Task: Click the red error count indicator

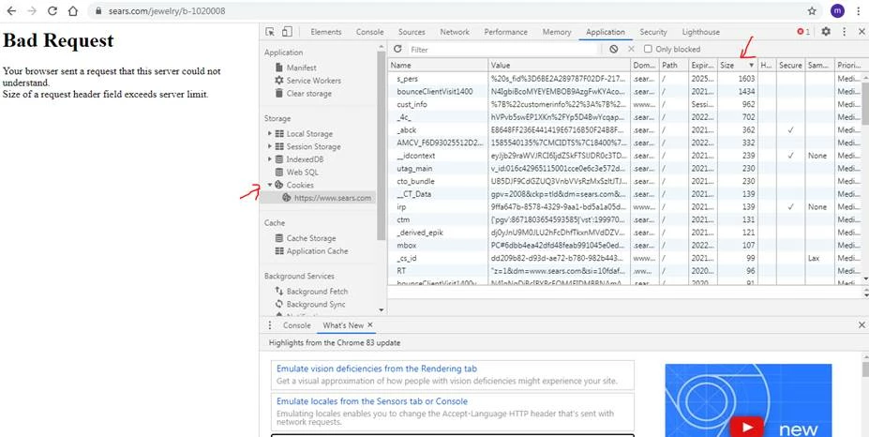Action: [x=803, y=32]
